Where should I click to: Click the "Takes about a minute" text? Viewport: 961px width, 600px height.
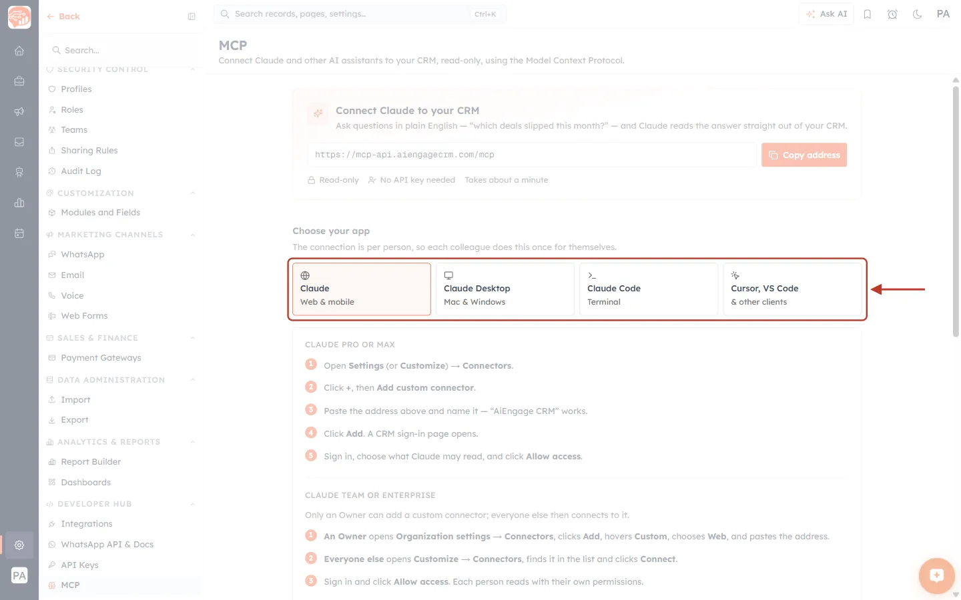pyautogui.click(x=507, y=180)
